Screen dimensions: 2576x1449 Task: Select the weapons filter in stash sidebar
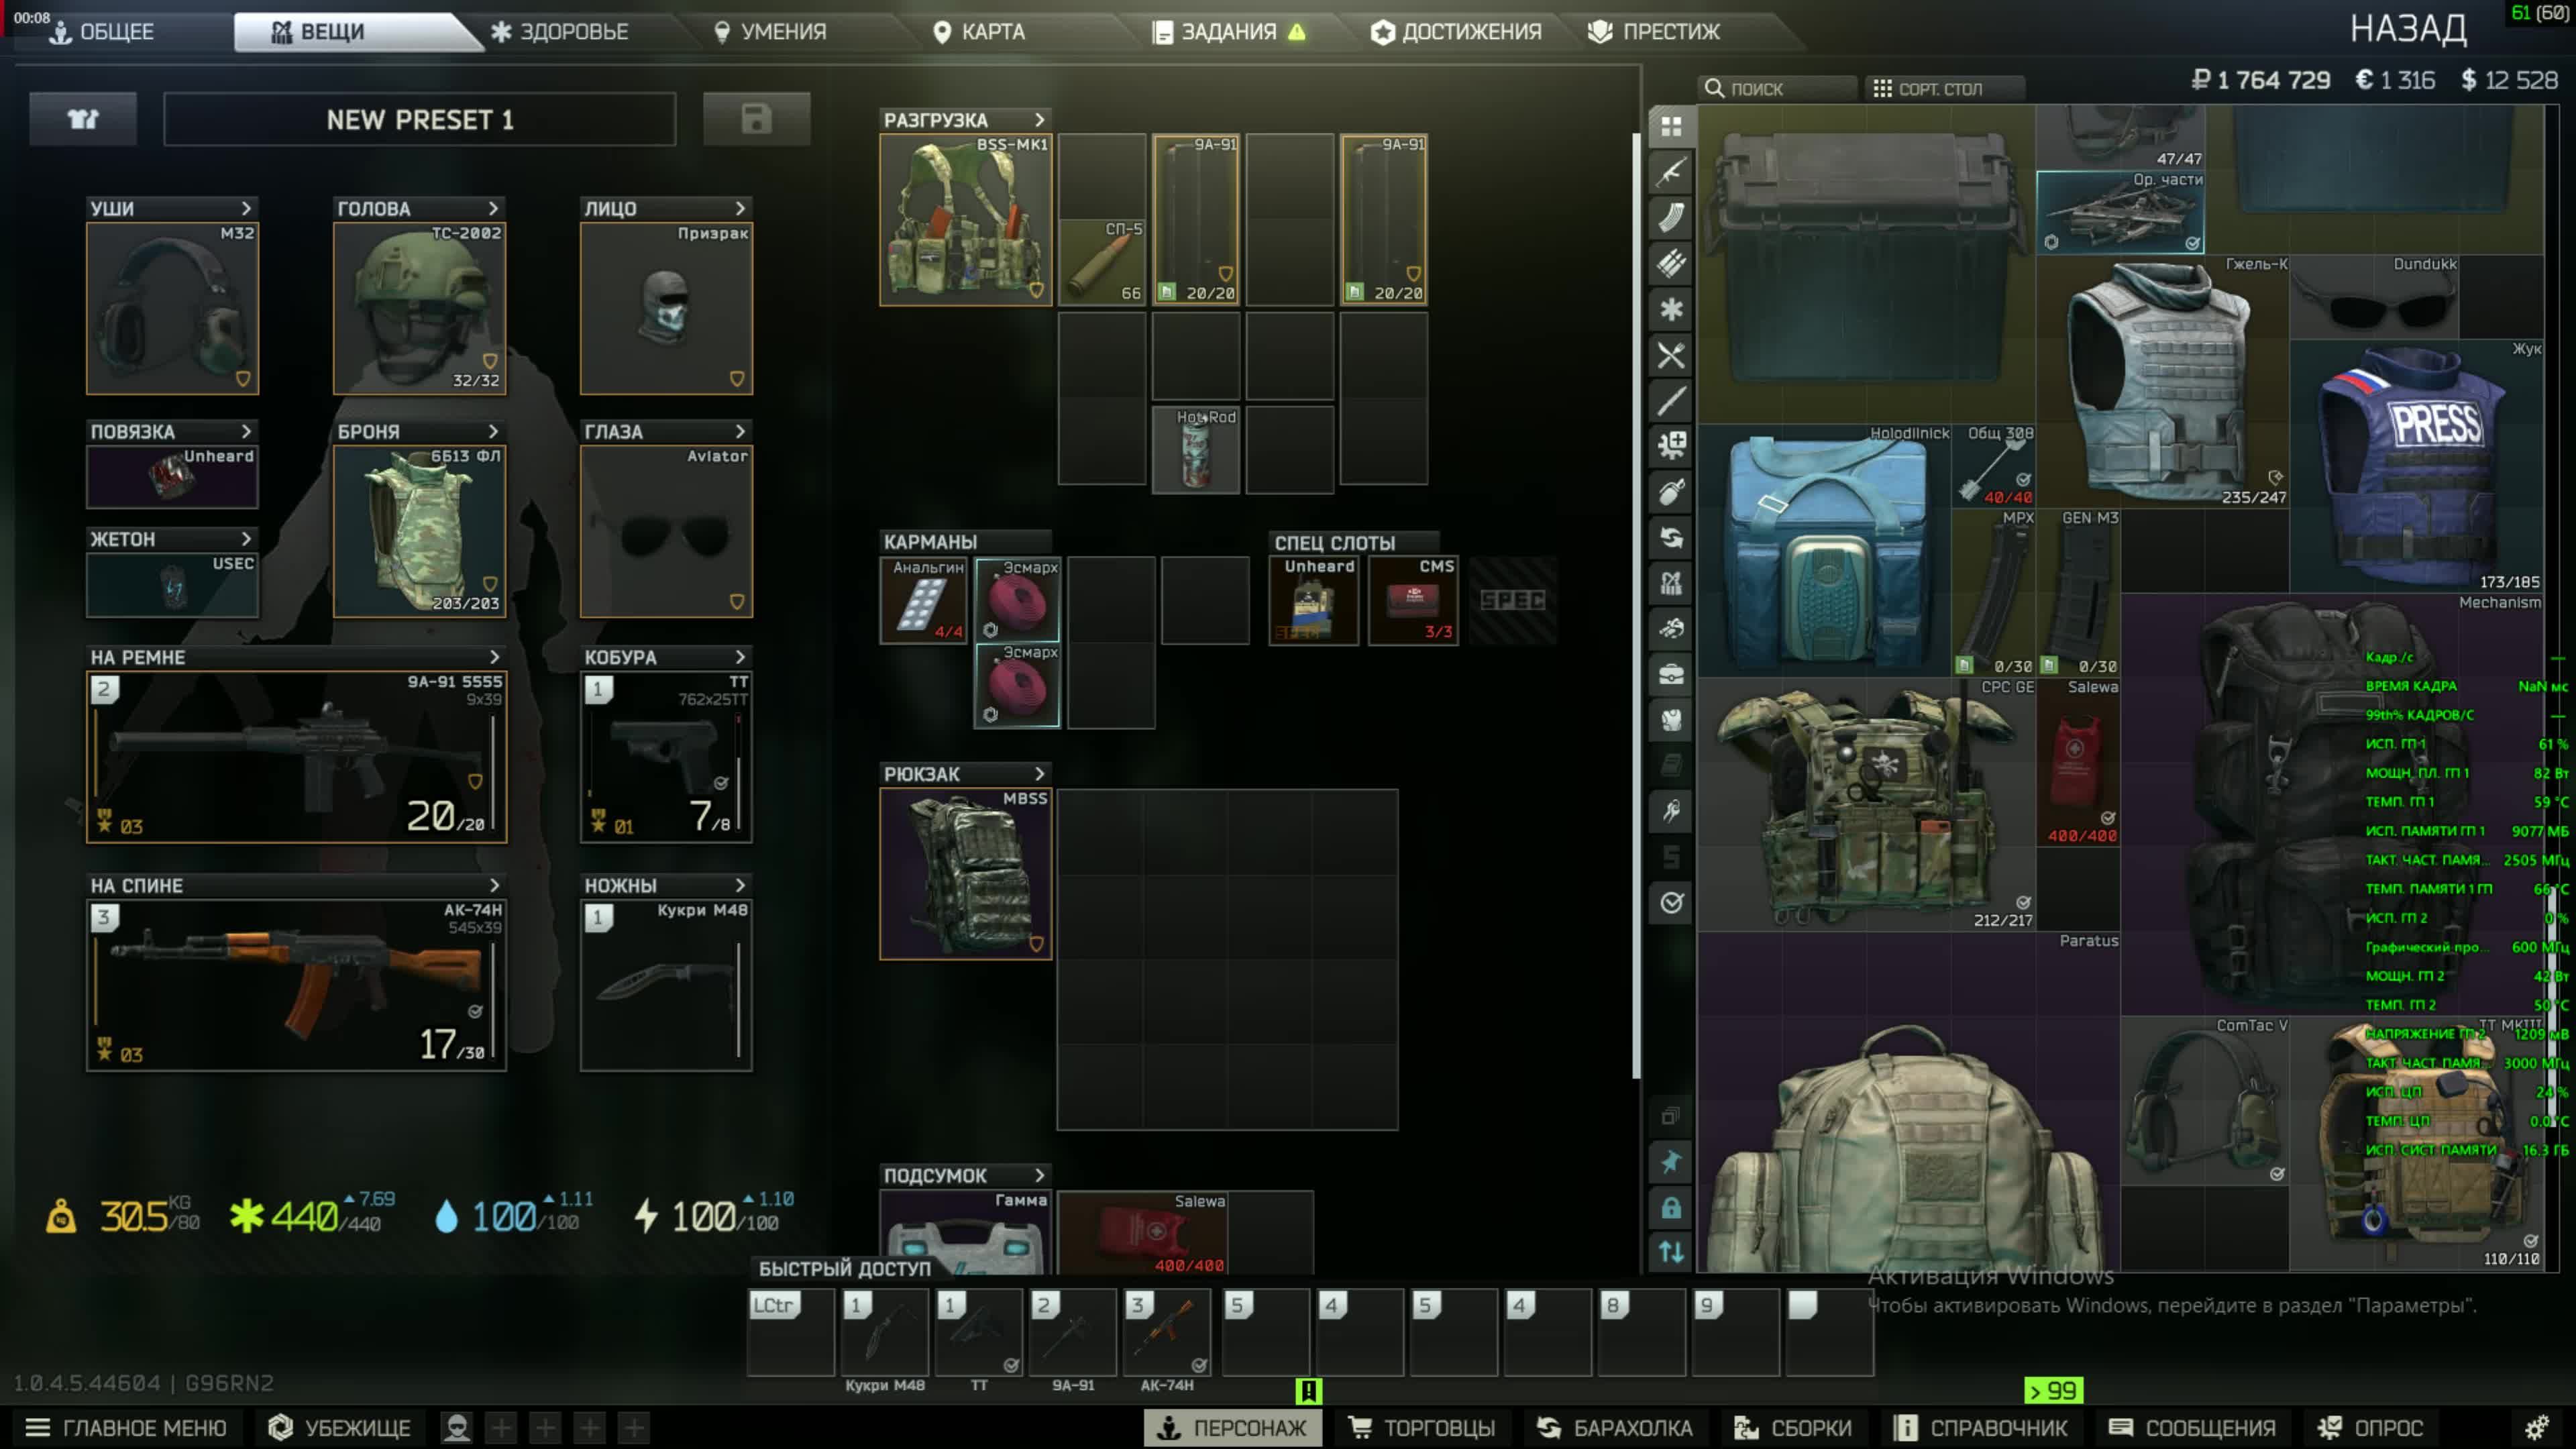(x=1671, y=172)
